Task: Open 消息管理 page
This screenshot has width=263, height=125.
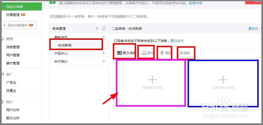Action: click(13, 47)
